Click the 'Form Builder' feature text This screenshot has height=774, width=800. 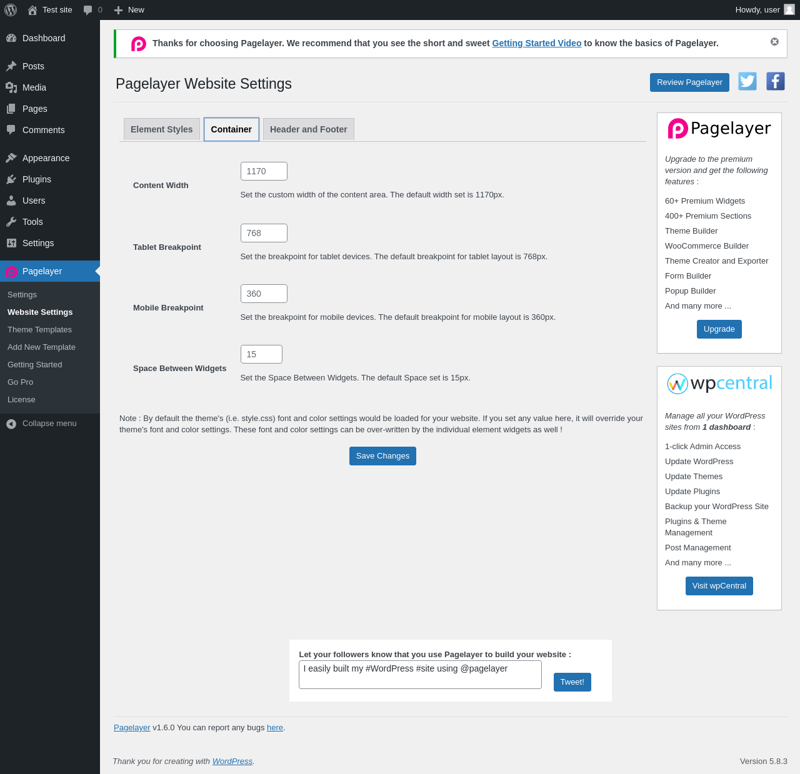click(688, 276)
